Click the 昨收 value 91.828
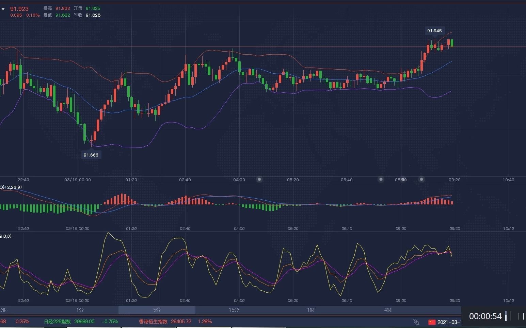This screenshot has width=526, height=328. pyautogui.click(x=93, y=15)
